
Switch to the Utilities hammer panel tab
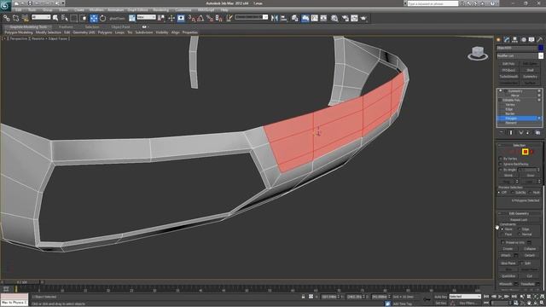tap(540, 40)
